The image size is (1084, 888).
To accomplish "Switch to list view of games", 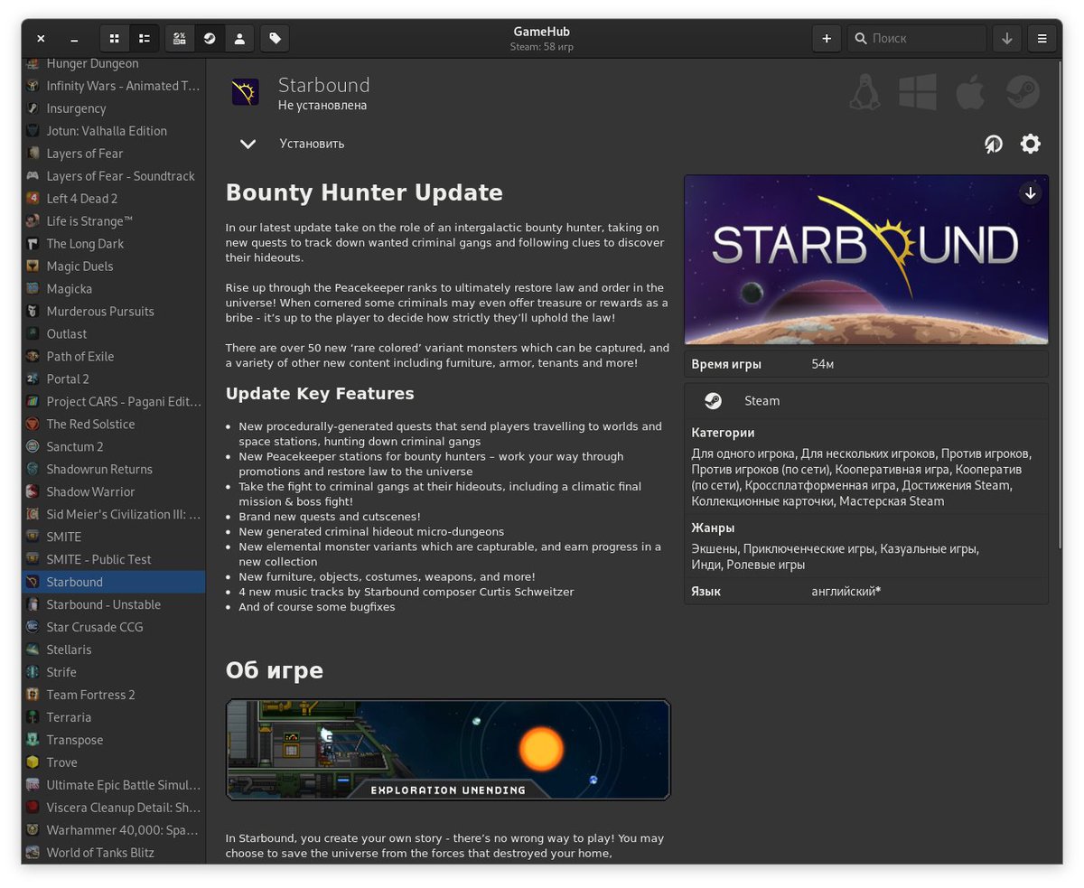I will point(145,39).
